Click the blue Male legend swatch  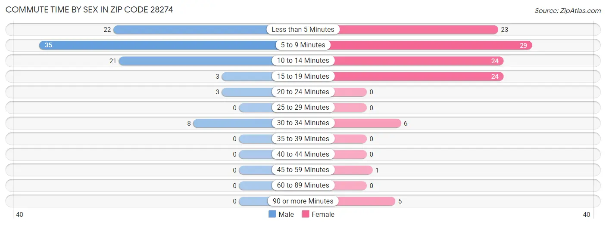coord(272,214)
